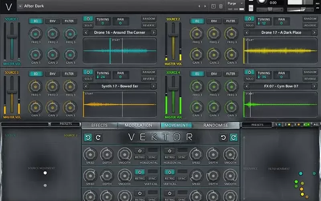321x201 pixels.
Task: Switch to the Movement tab
Action: click(x=176, y=125)
